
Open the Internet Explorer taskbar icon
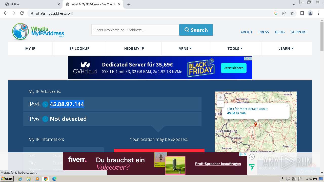[20, 179]
